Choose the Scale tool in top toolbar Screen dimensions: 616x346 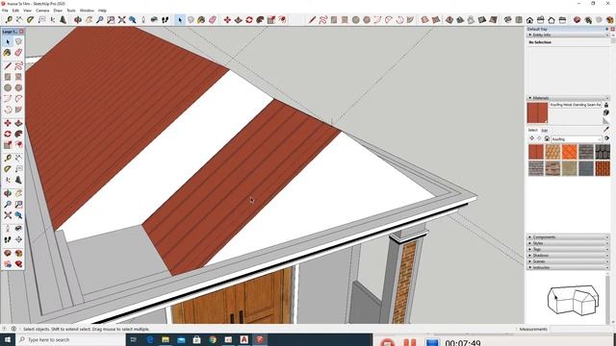pyautogui.click(x=271, y=19)
